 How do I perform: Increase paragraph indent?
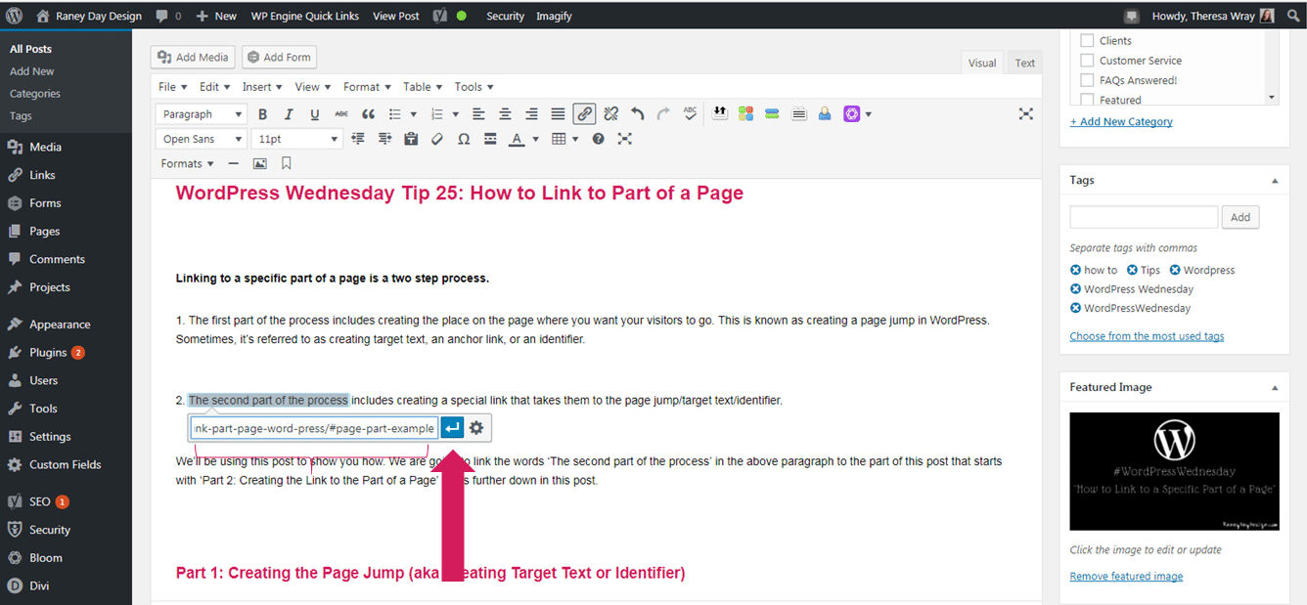tap(384, 139)
